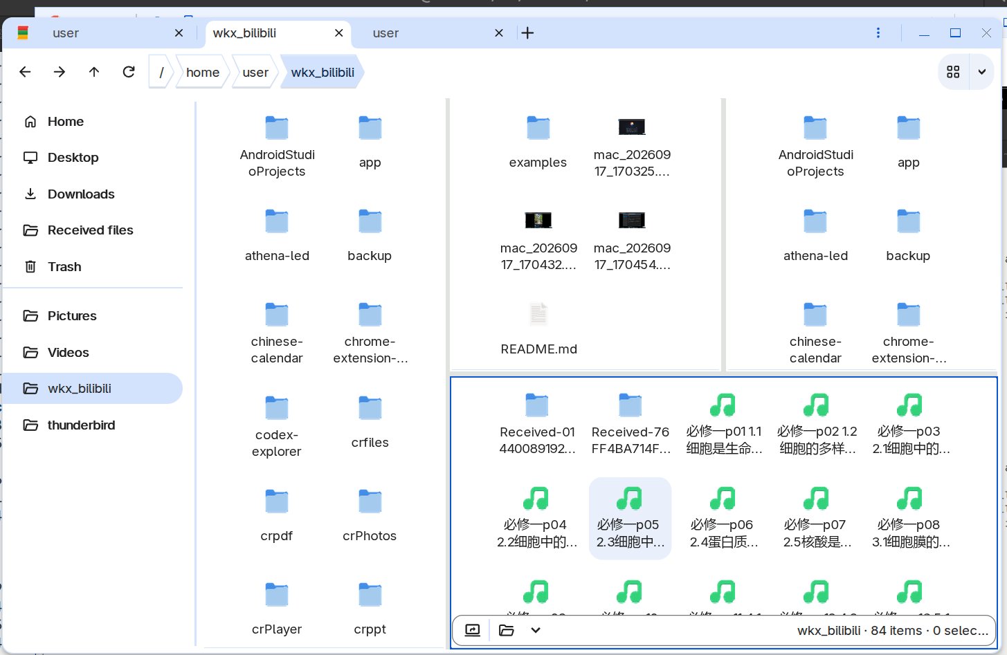Switch to the wkx_bilibili tab
Screen dimensions: 1007x655
pos(278,33)
